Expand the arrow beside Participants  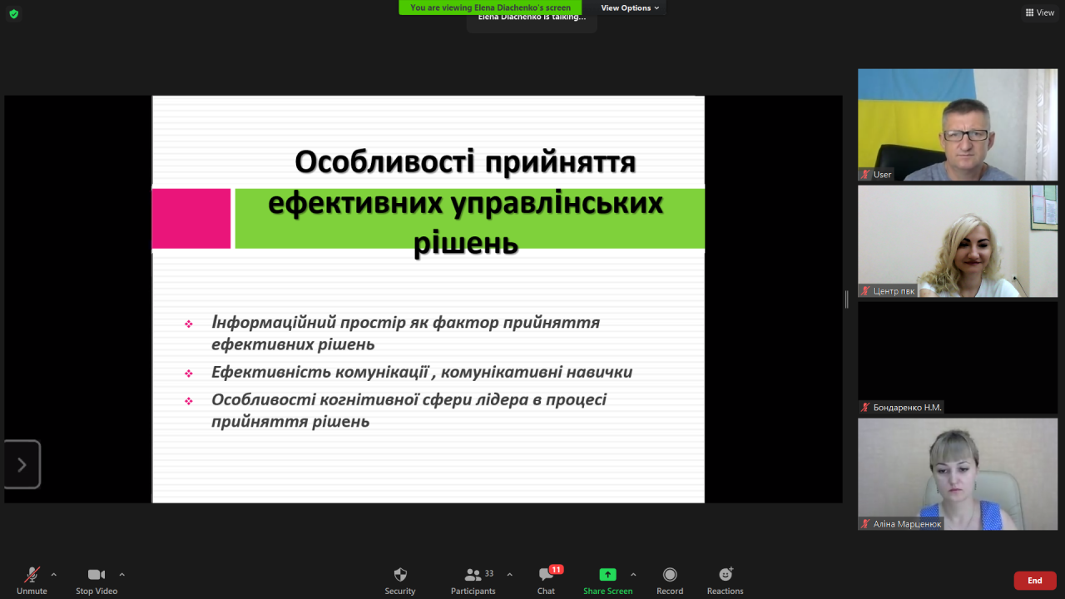tap(509, 574)
